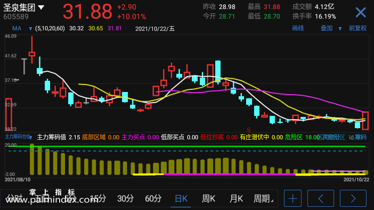Open the stock name dropdown next to 圣泉集团

pos(41,7)
